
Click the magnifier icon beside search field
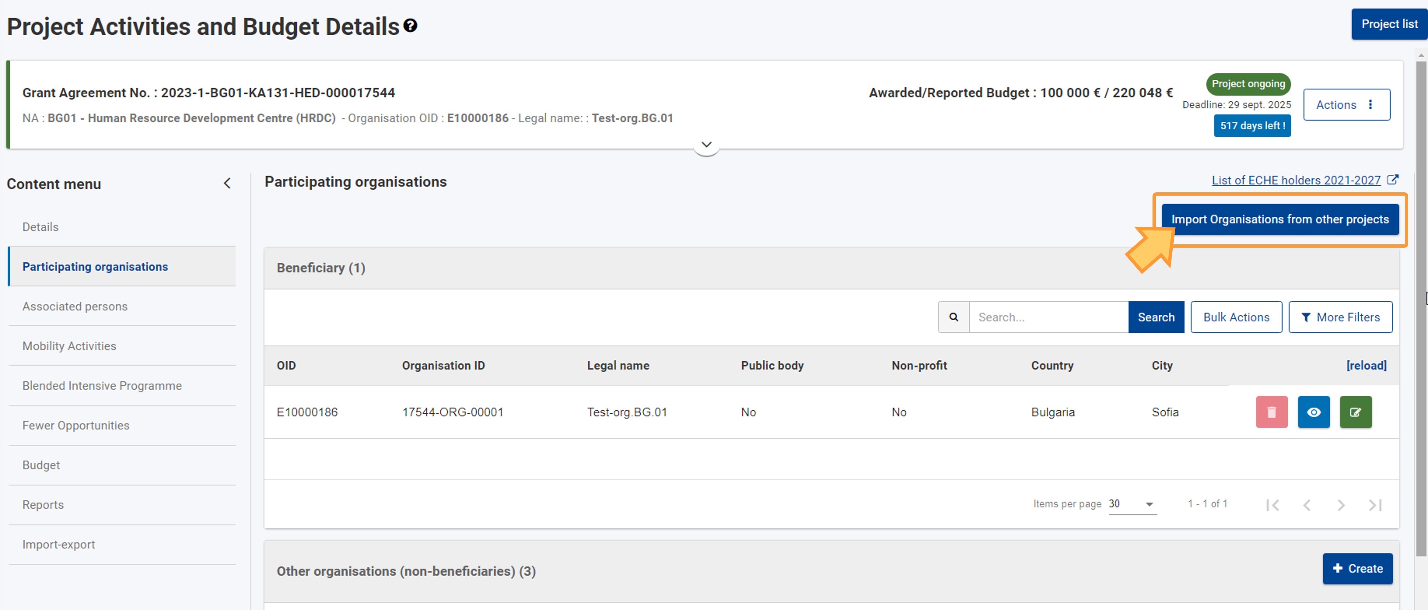[x=954, y=317]
